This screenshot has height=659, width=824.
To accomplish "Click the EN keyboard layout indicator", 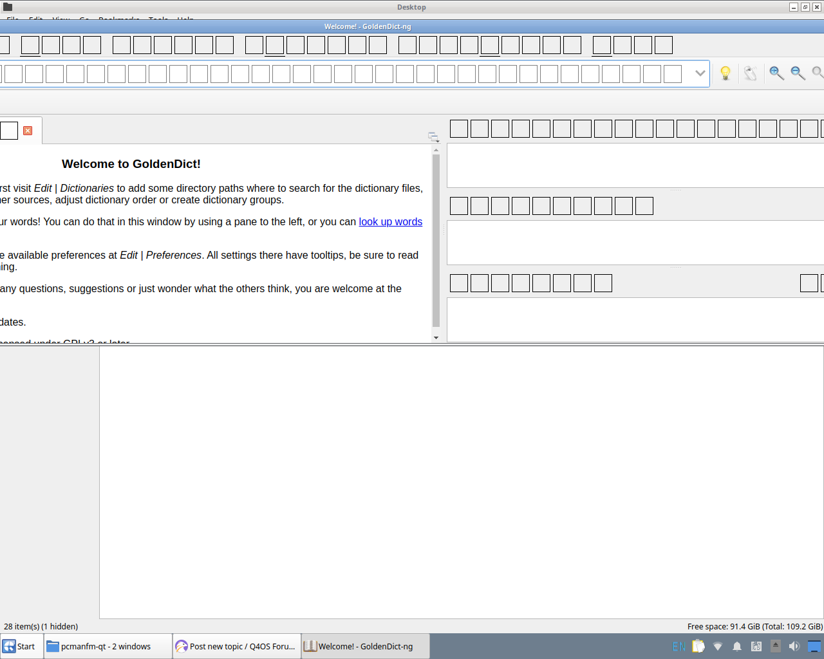I will [679, 646].
